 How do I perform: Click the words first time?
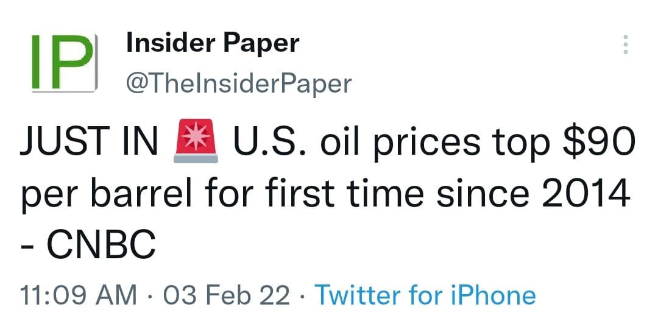tap(345, 194)
